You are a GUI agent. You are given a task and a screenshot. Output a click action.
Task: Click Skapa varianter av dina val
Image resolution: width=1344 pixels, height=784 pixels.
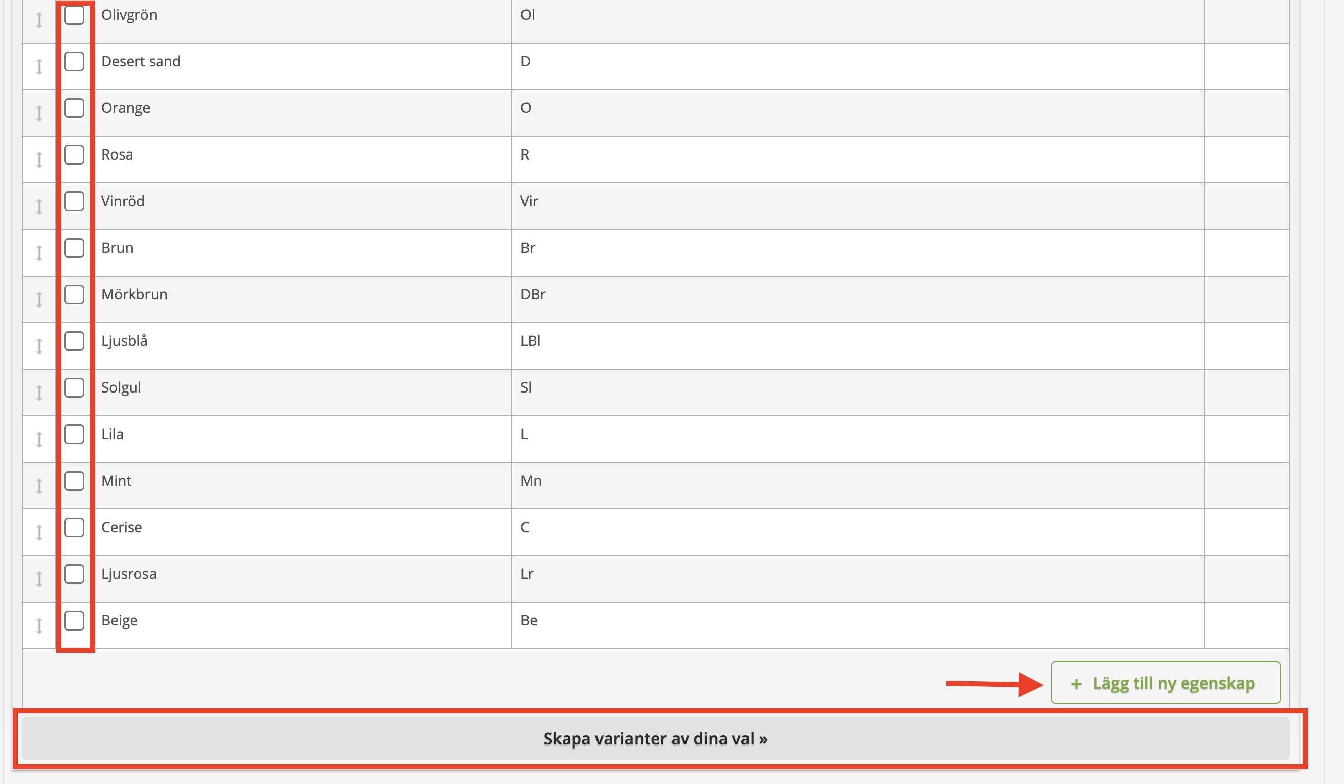655,739
